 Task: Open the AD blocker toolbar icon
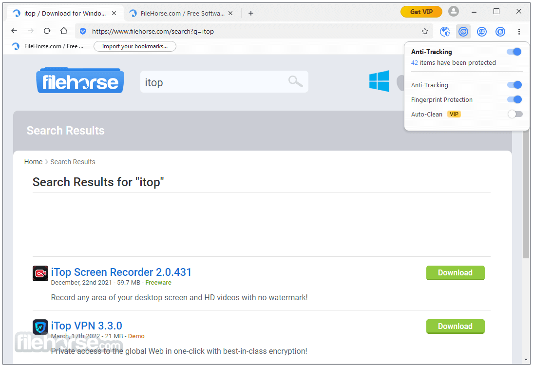482,32
